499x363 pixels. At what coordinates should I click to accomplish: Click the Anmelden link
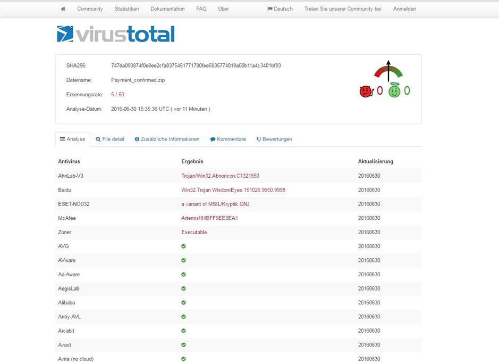[404, 9]
